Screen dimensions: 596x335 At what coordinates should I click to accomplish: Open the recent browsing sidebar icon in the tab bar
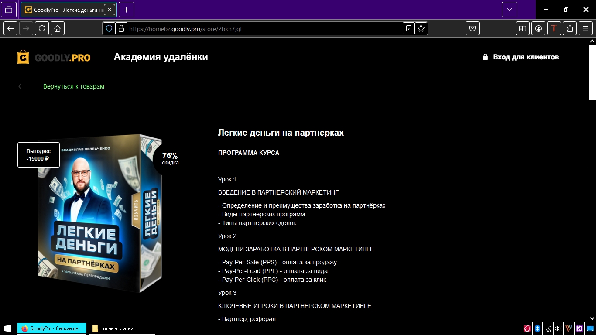(x=9, y=10)
